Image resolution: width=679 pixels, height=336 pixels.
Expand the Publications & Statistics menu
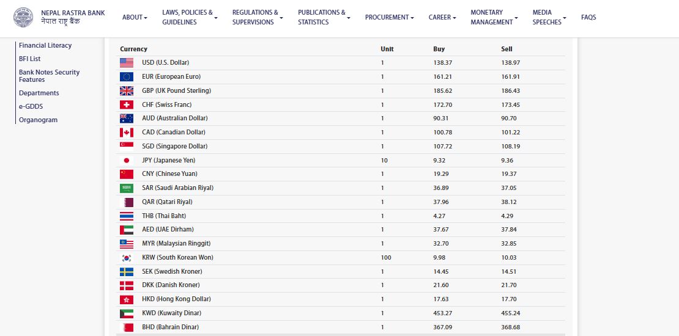coord(324,17)
